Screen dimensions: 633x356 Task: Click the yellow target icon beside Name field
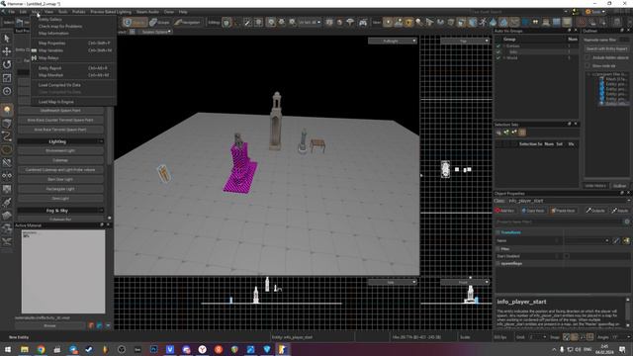626,240
